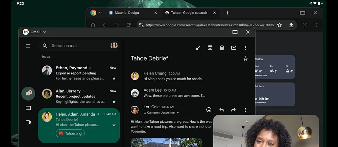Open the landscape photo in the email body
Image resolution: width=338 pixels, height=147 pixels.
tap(166, 142)
